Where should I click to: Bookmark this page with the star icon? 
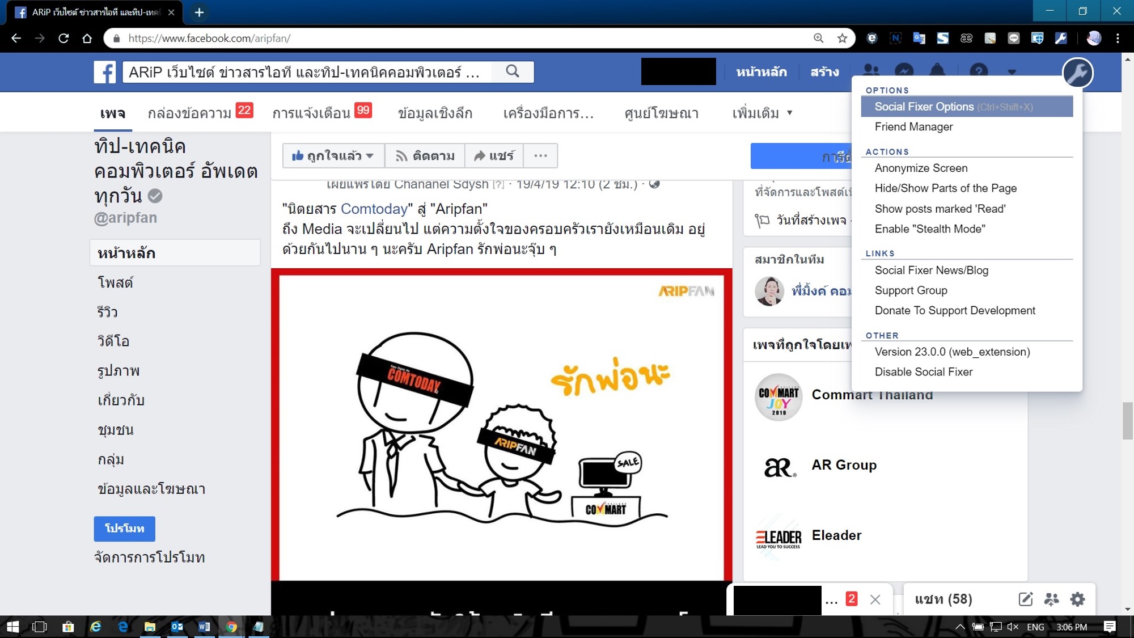click(843, 38)
